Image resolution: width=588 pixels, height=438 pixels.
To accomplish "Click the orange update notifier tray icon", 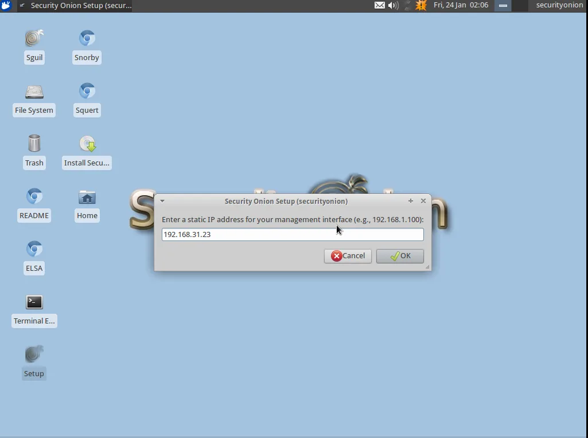I will pyautogui.click(x=421, y=5).
